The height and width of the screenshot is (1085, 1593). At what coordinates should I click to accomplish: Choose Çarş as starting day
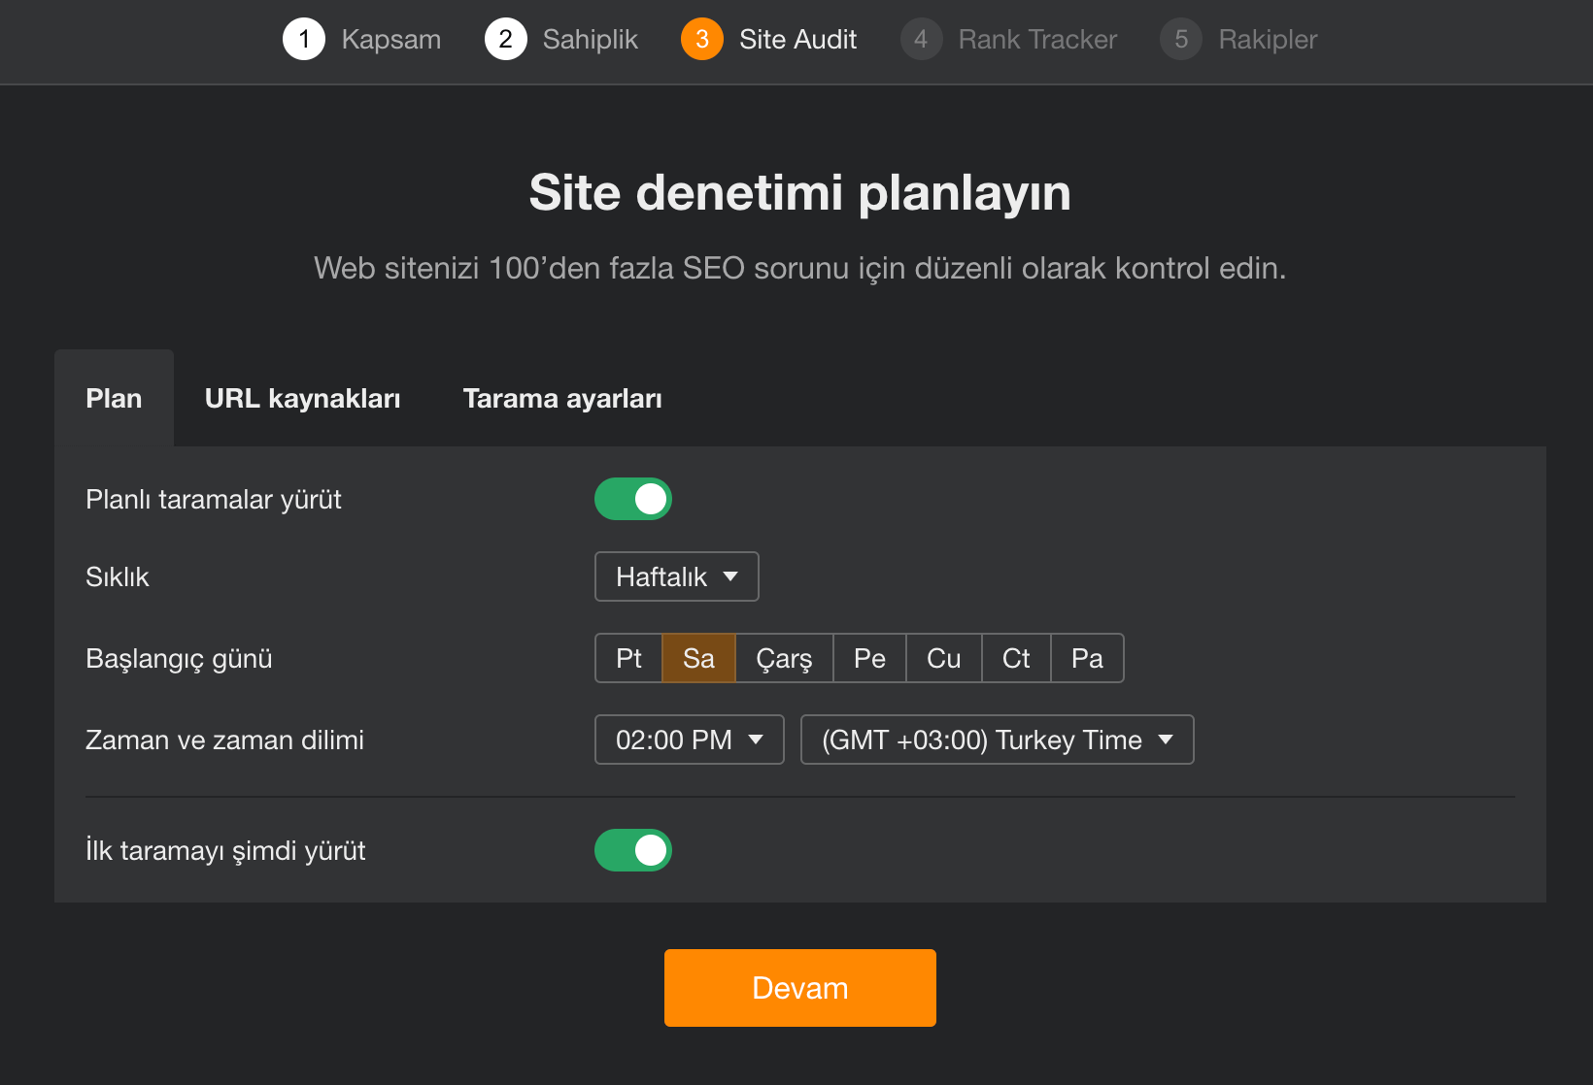[x=784, y=658]
